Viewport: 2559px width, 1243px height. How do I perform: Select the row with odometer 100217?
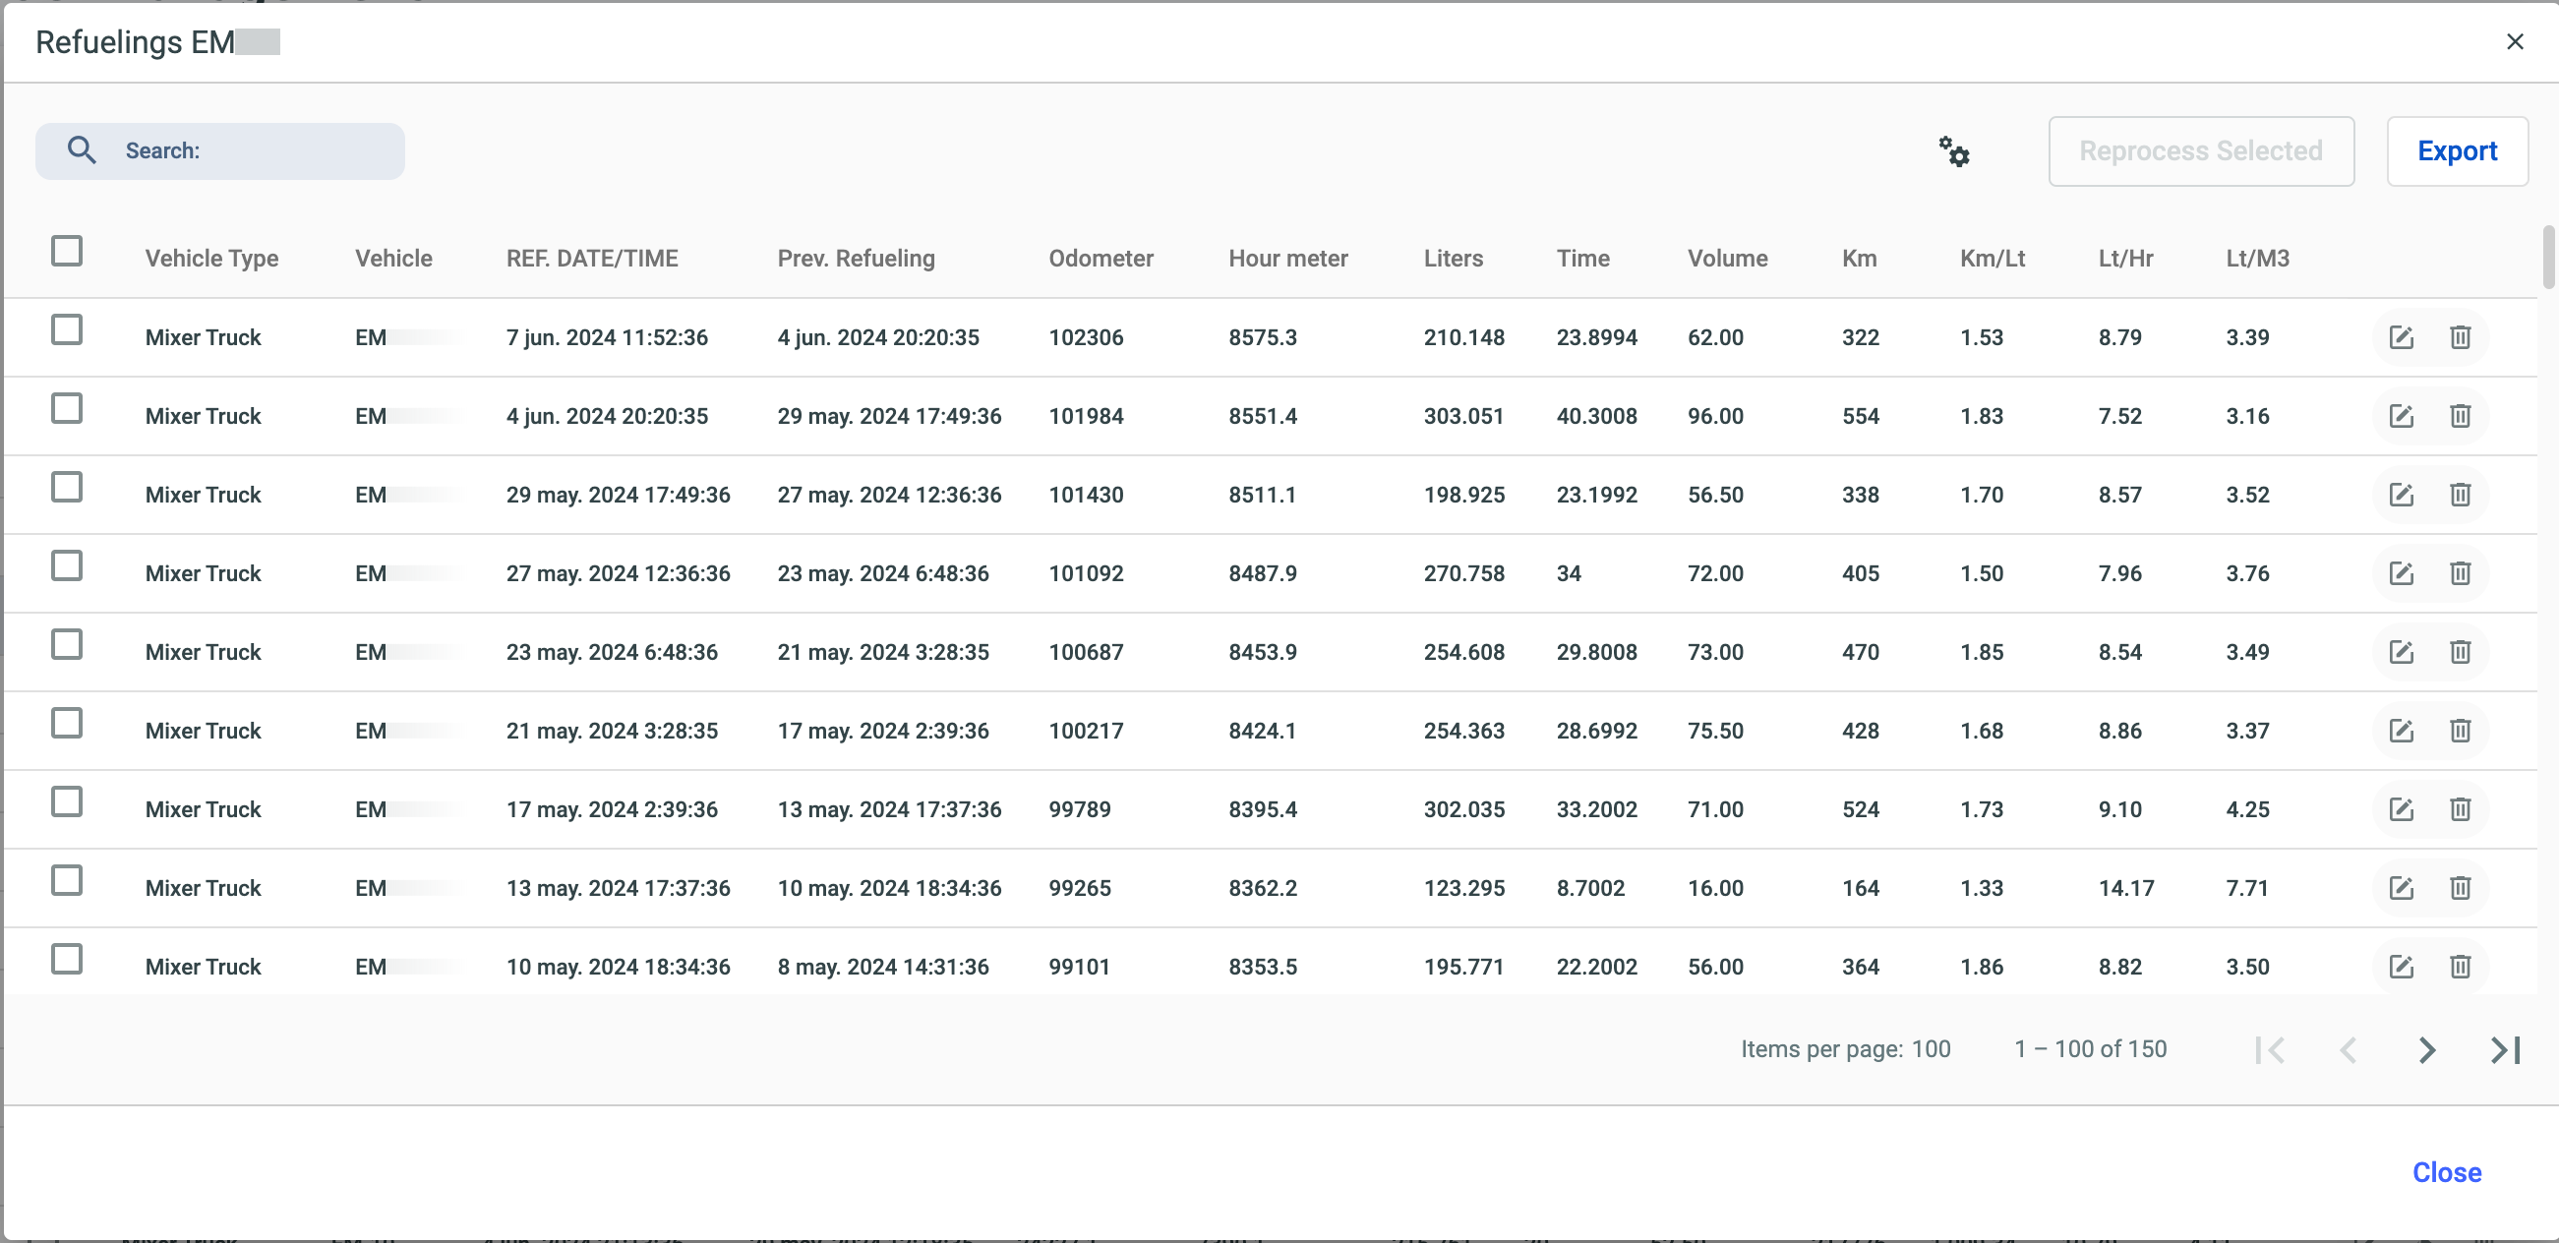[x=67, y=724]
